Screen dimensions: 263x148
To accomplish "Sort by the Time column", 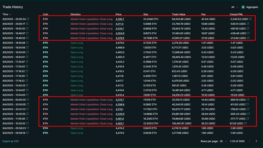I will coord(7,14).
